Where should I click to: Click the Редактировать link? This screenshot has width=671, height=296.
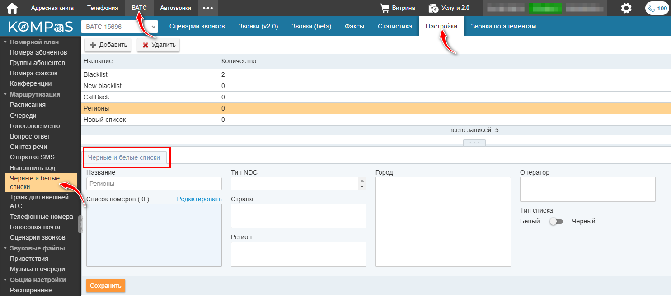(199, 199)
